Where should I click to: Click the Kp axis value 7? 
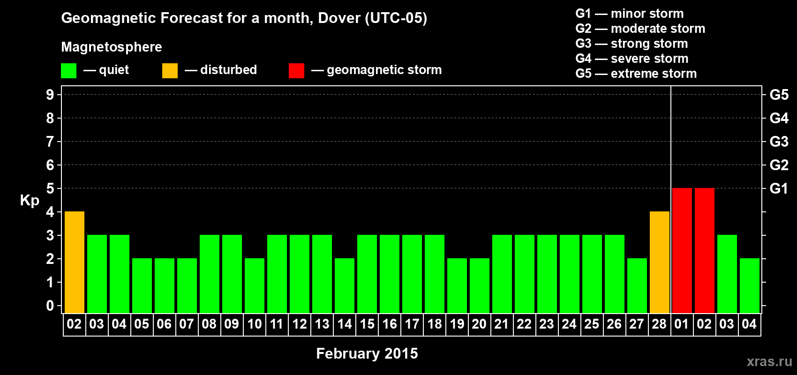tap(50, 142)
